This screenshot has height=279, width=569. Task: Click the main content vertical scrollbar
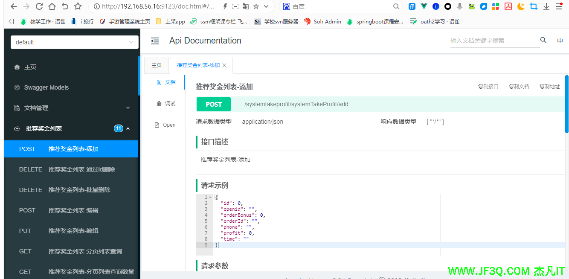(x=566, y=105)
